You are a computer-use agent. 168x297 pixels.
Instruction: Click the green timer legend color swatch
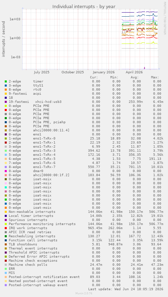coord(6,81)
